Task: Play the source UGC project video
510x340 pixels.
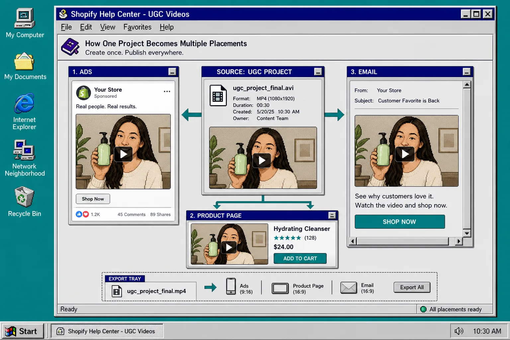Action: 262,161
